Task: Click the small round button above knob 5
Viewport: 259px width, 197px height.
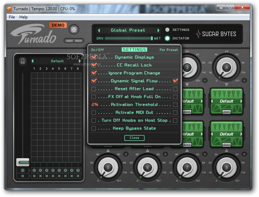Action: [126, 154]
